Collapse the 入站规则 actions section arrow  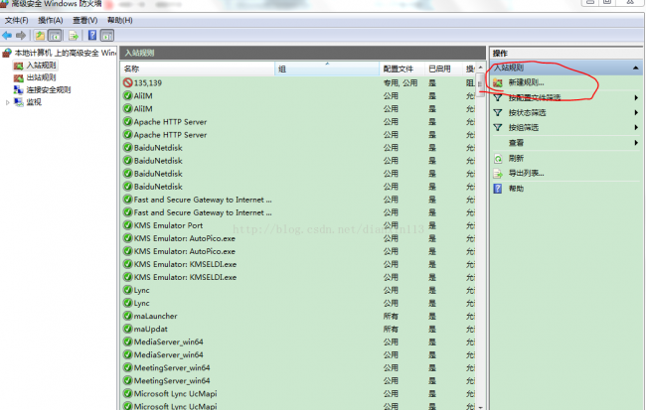[636, 68]
